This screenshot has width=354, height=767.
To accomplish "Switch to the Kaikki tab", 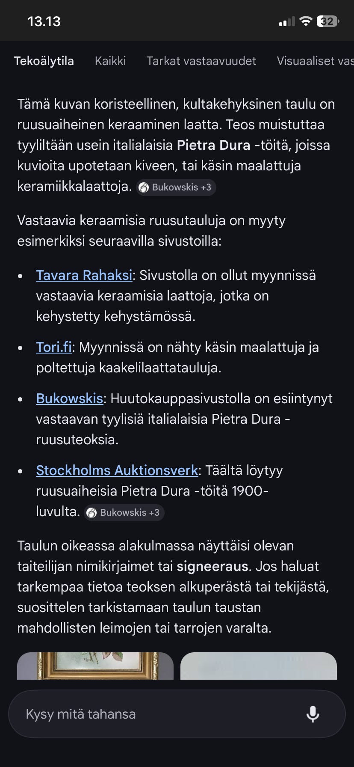I will click(x=110, y=61).
